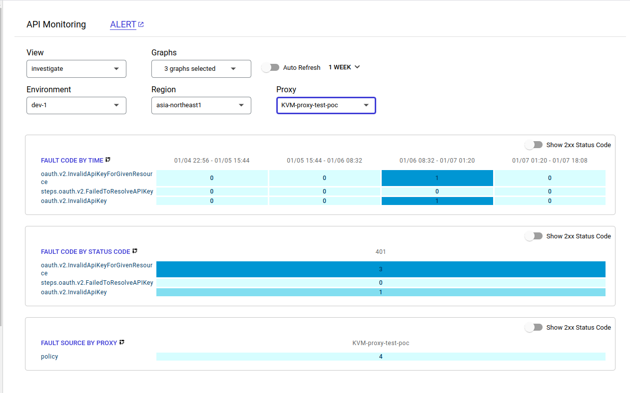Toggle the Auto Refresh switch

tap(270, 67)
